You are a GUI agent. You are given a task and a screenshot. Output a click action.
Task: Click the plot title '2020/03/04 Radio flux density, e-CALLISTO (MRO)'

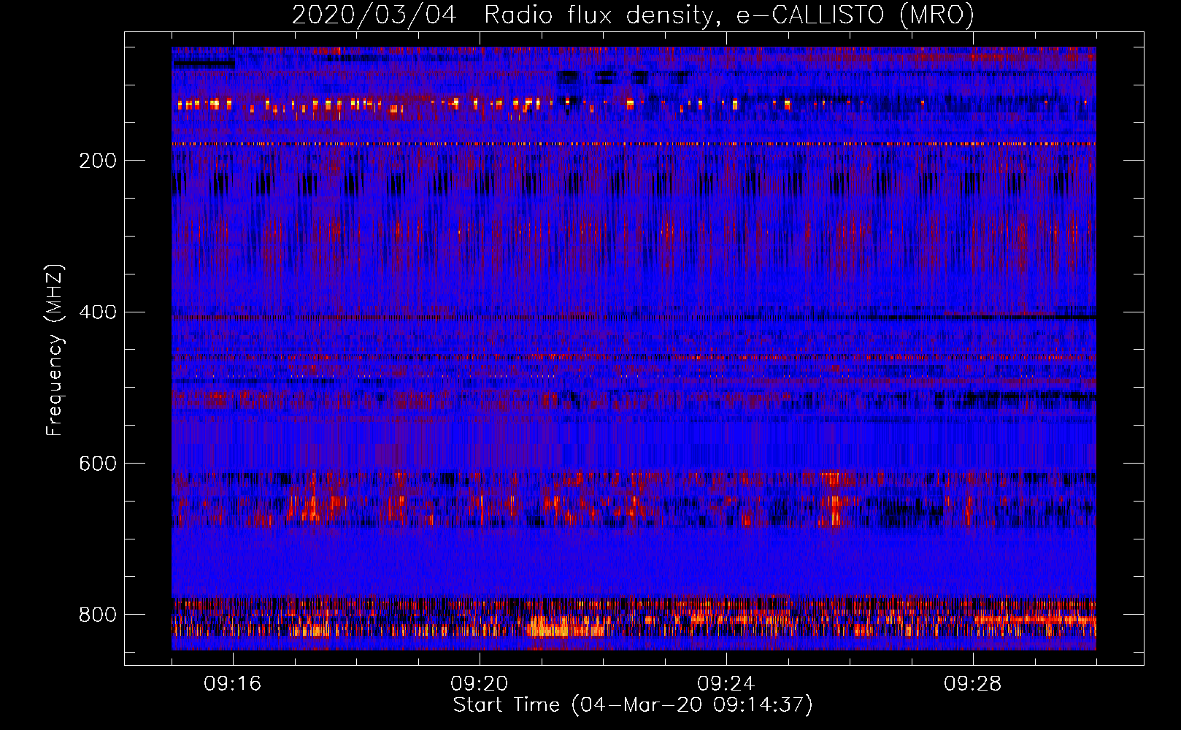(x=633, y=15)
